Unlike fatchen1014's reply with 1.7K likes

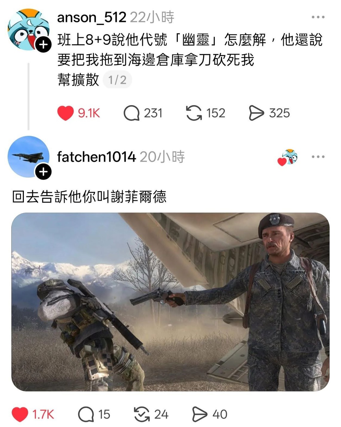click(20, 414)
